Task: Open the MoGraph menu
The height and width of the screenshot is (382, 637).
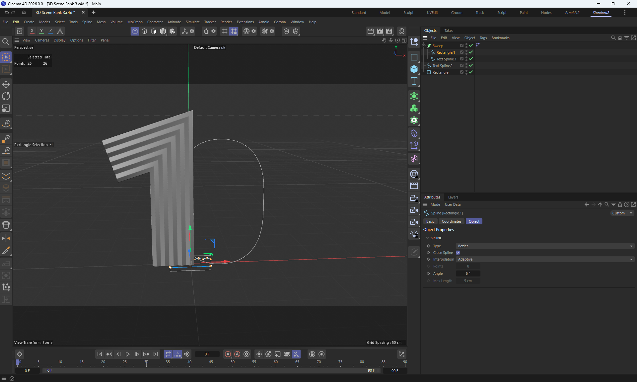Action: [x=135, y=22]
